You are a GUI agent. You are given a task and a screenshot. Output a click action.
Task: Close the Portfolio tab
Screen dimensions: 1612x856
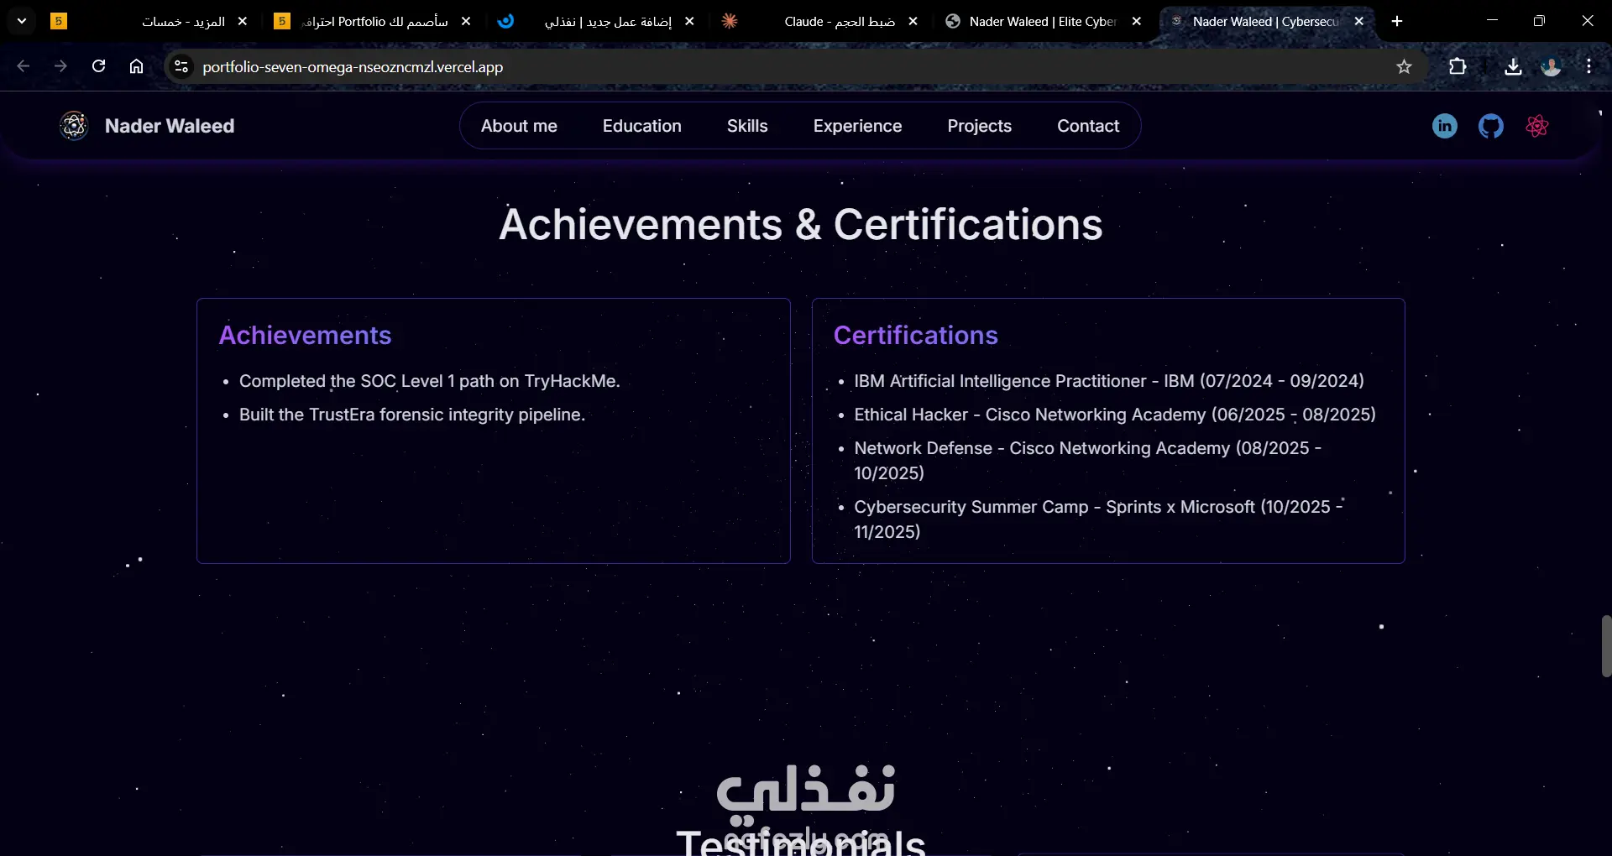[466, 21]
